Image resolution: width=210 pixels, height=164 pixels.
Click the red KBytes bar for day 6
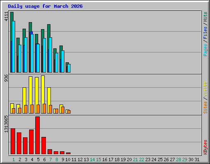(x=43, y=146)
